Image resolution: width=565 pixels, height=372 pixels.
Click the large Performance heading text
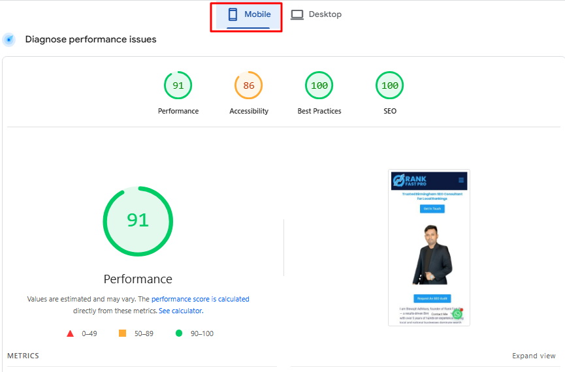coord(138,279)
